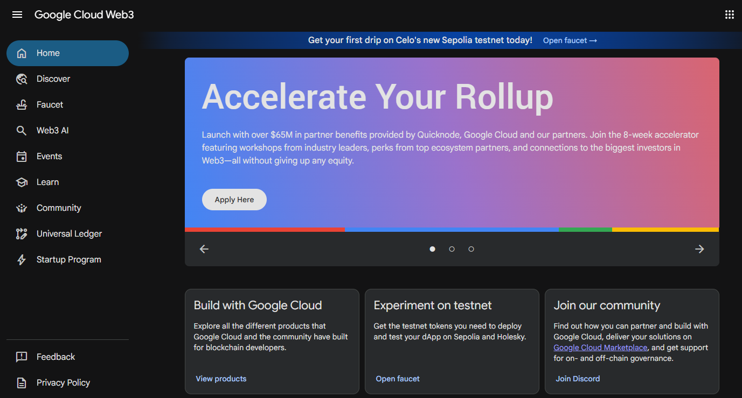Click the Celo Sepolia testnet banner text

coord(420,40)
